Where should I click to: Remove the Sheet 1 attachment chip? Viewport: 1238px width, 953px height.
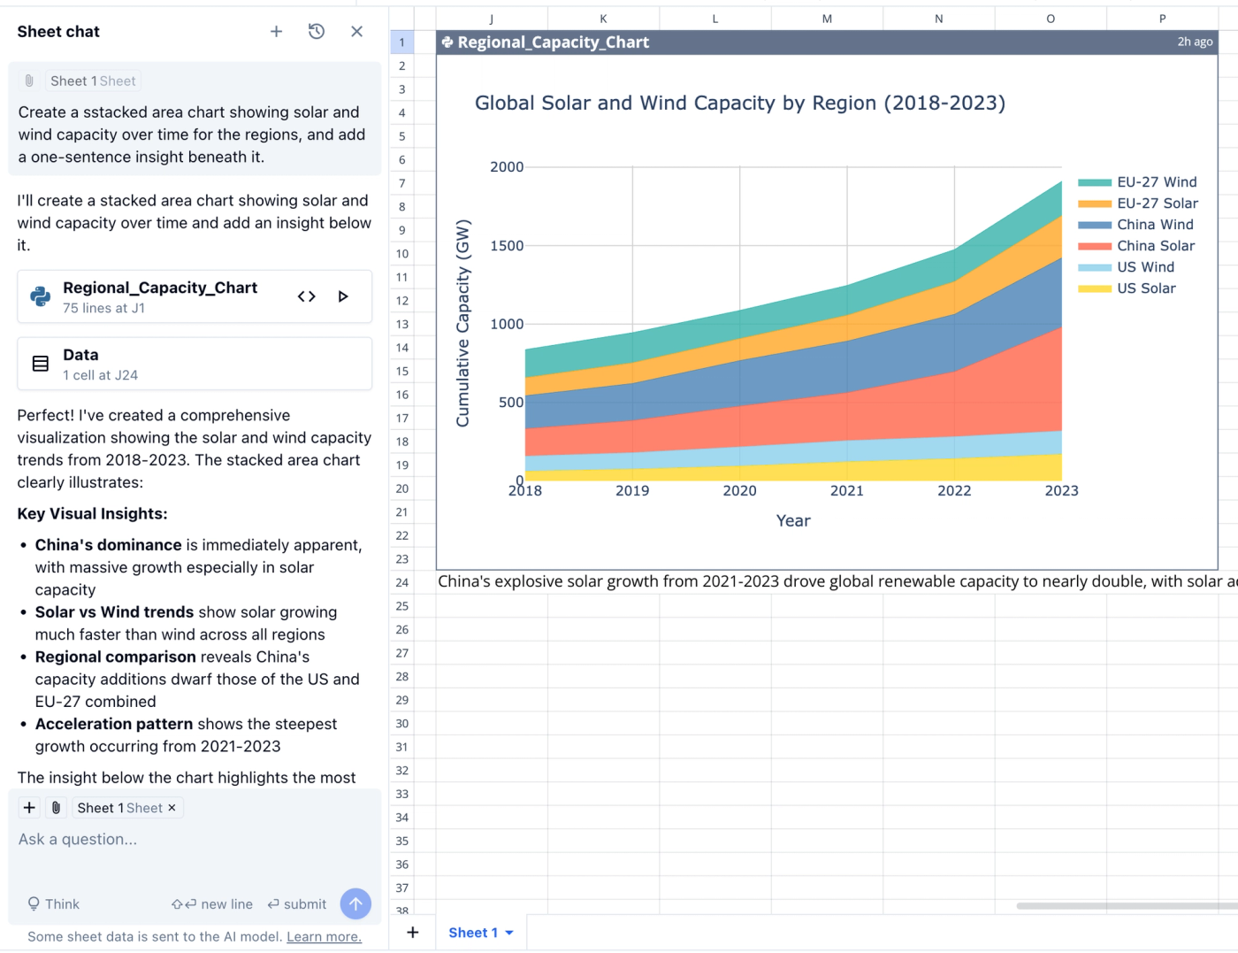click(x=171, y=807)
